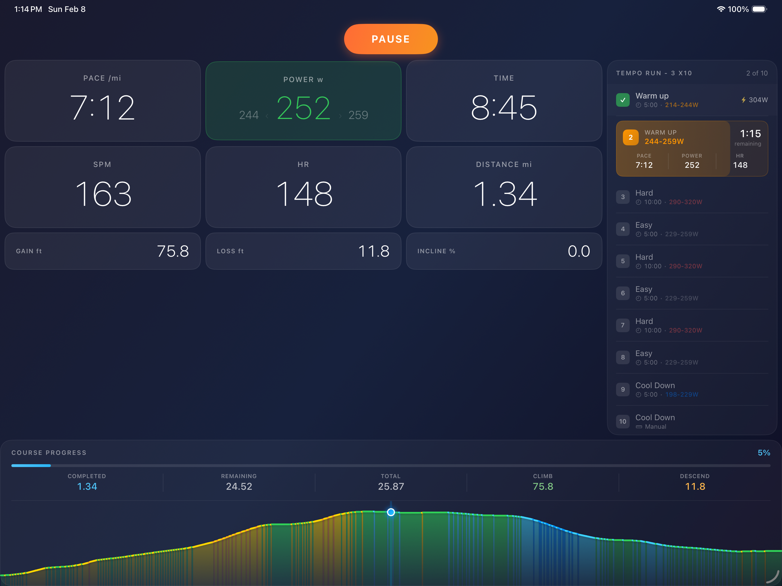Image resolution: width=782 pixels, height=586 pixels.
Task: Click the orange step 2 badge
Action: click(x=630, y=137)
